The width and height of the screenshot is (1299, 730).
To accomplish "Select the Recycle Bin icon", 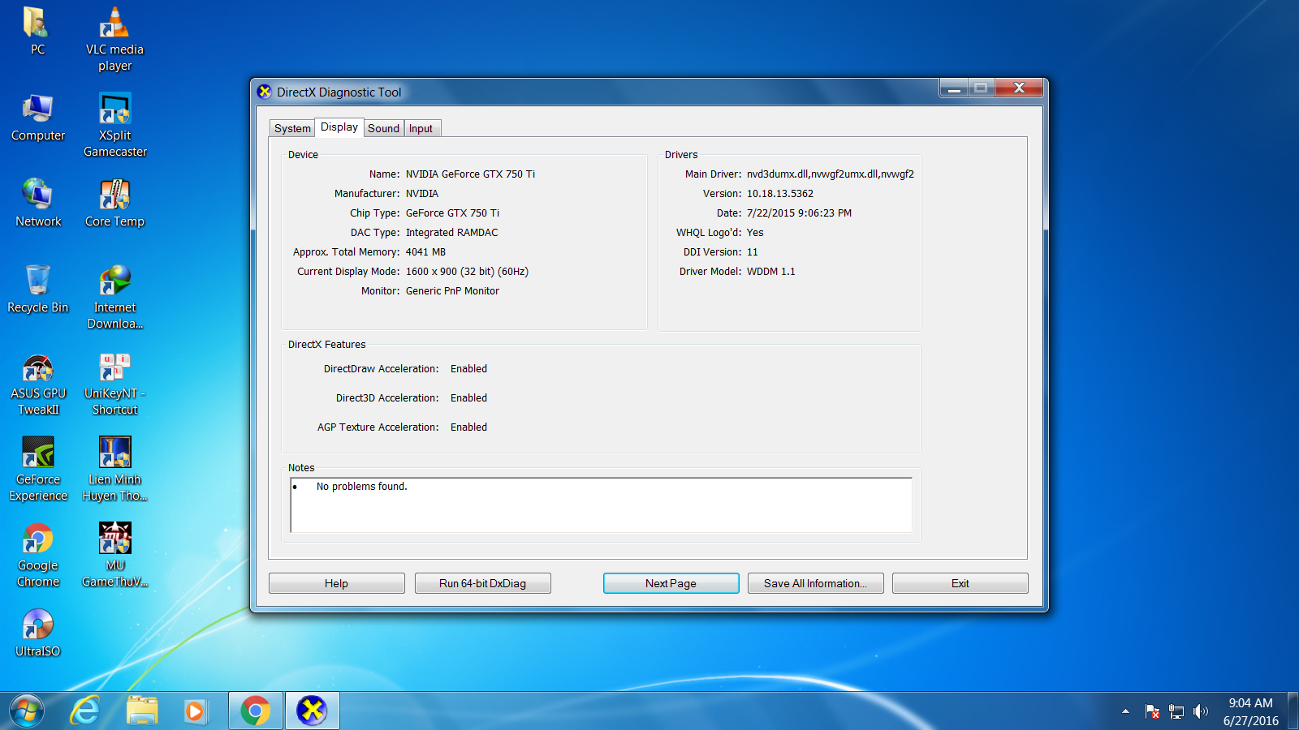I will click(x=37, y=290).
